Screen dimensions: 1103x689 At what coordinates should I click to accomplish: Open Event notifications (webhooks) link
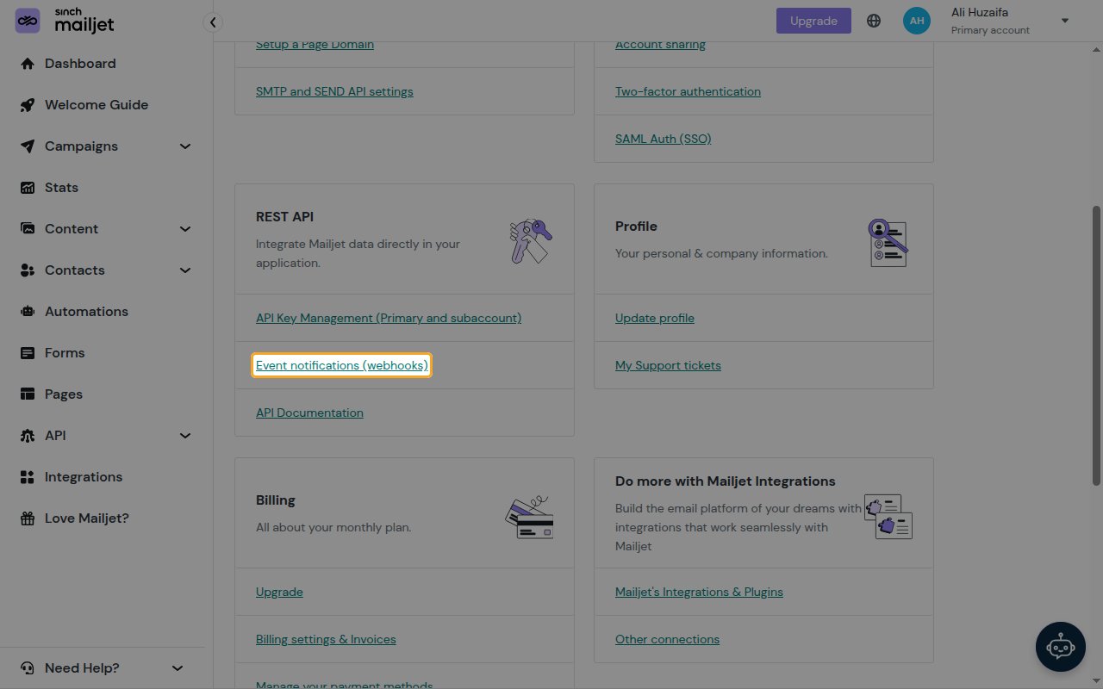pos(342,365)
